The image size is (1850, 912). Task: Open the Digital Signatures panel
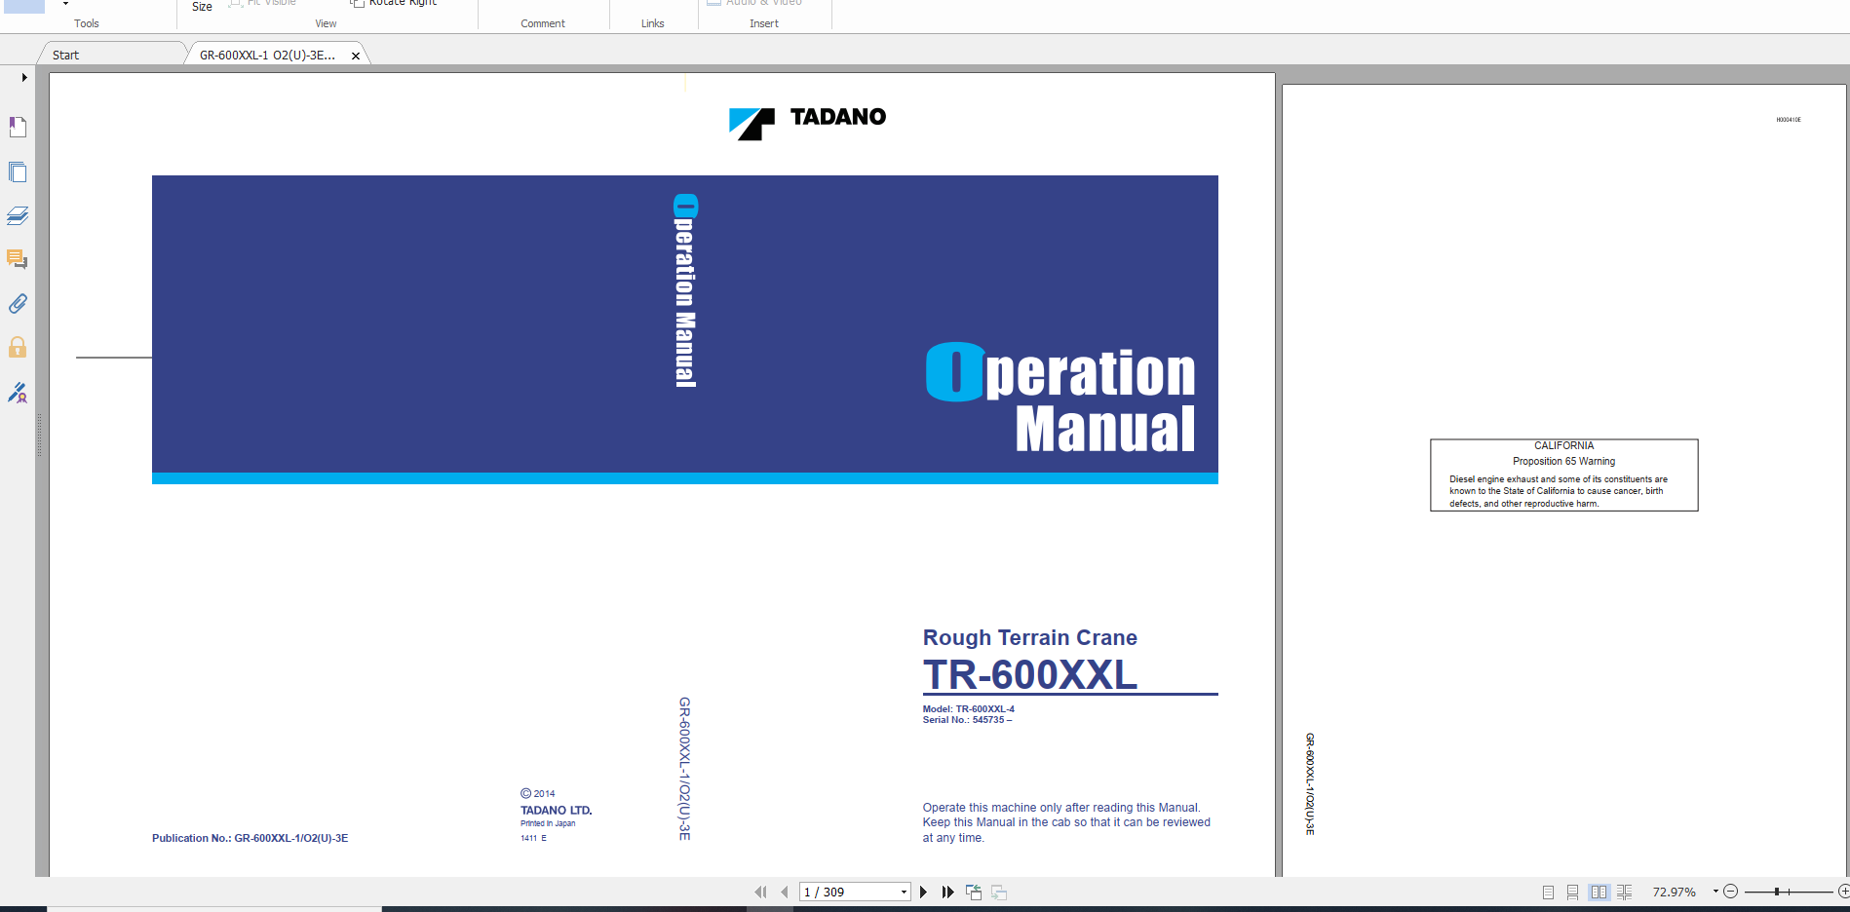tap(18, 394)
